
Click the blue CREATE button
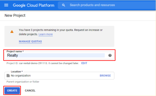click(12, 91)
